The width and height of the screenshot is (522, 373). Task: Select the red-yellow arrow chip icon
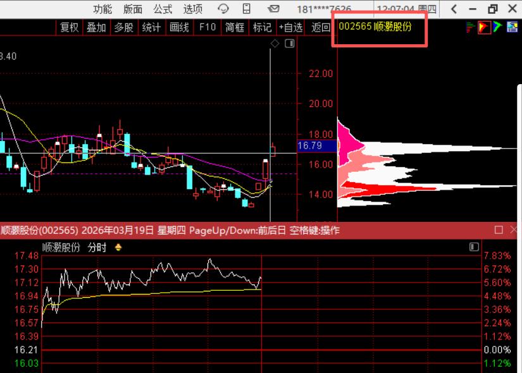(x=484, y=27)
